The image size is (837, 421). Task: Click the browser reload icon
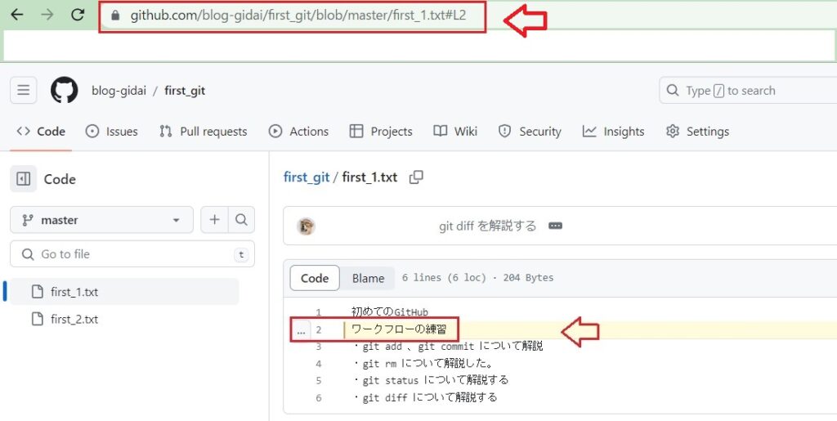coord(78,15)
